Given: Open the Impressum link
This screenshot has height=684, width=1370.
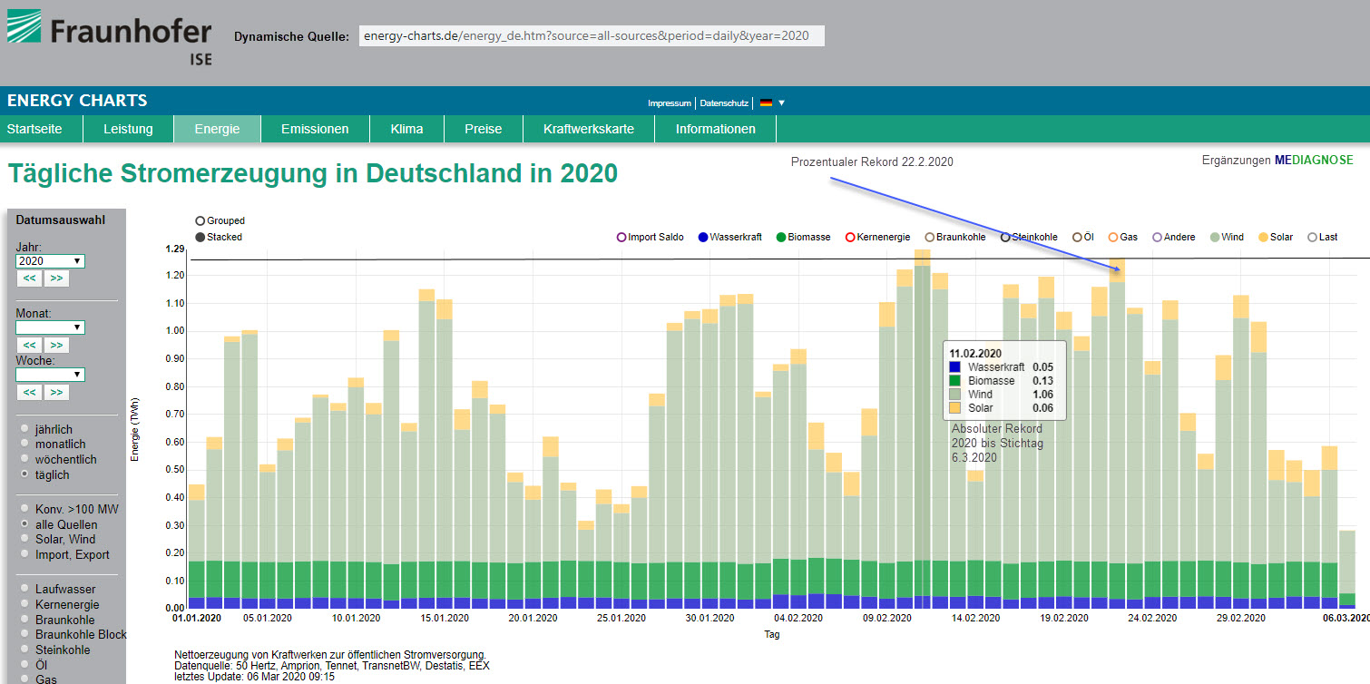Looking at the screenshot, I should coord(669,103).
